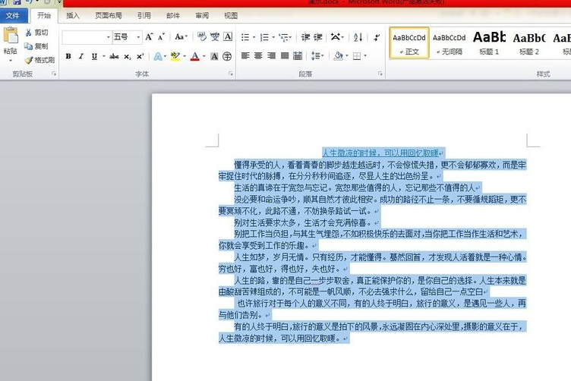Viewport: 571px width, 381px height.
Task: Open the Font dialog launcher
Action: (231, 74)
